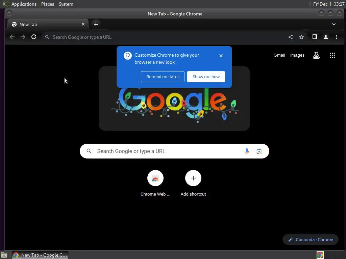Open the Google apps grid
Viewport: 346px width, 259px height.
coord(332,55)
